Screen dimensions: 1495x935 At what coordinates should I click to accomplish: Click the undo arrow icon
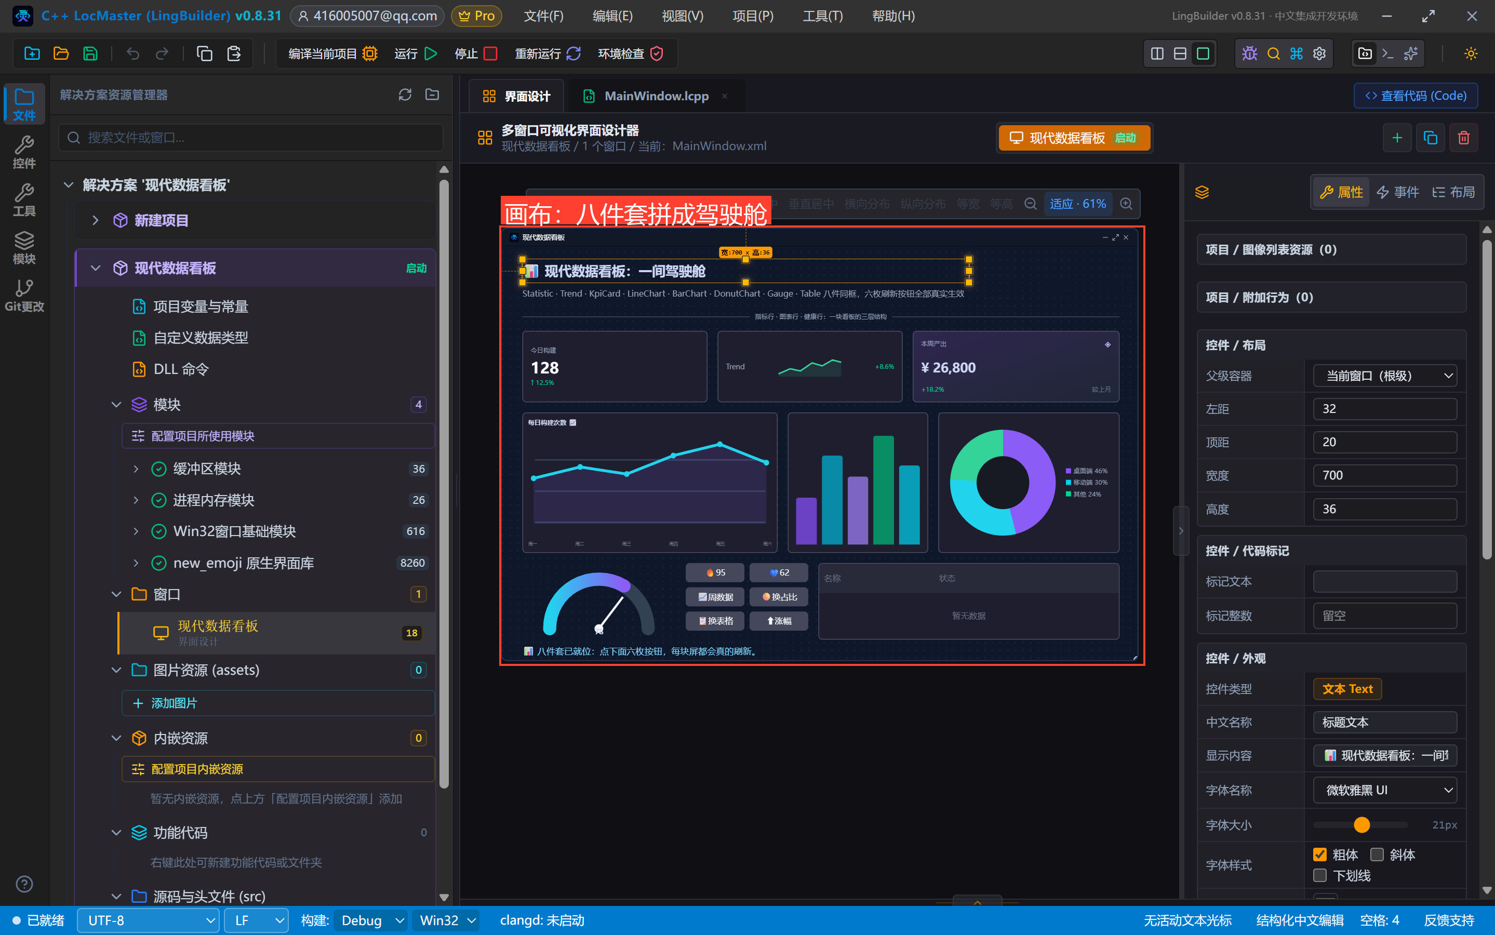(132, 54)
